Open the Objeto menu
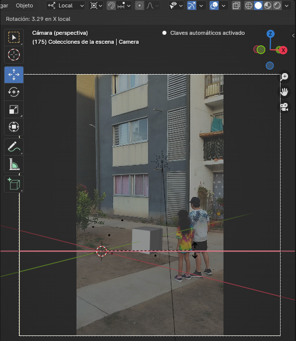 click(24, 5)
